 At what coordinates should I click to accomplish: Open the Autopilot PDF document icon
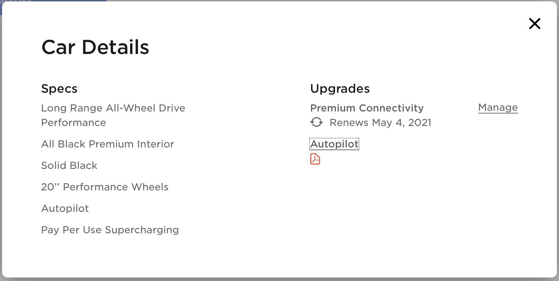pos(315,159)
